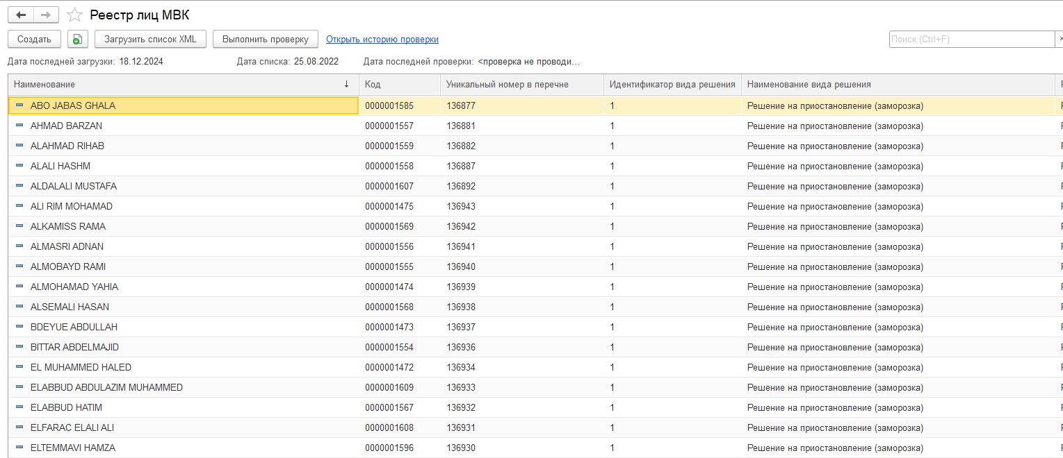Go forward using the right arrow button

tap(46, 15)
